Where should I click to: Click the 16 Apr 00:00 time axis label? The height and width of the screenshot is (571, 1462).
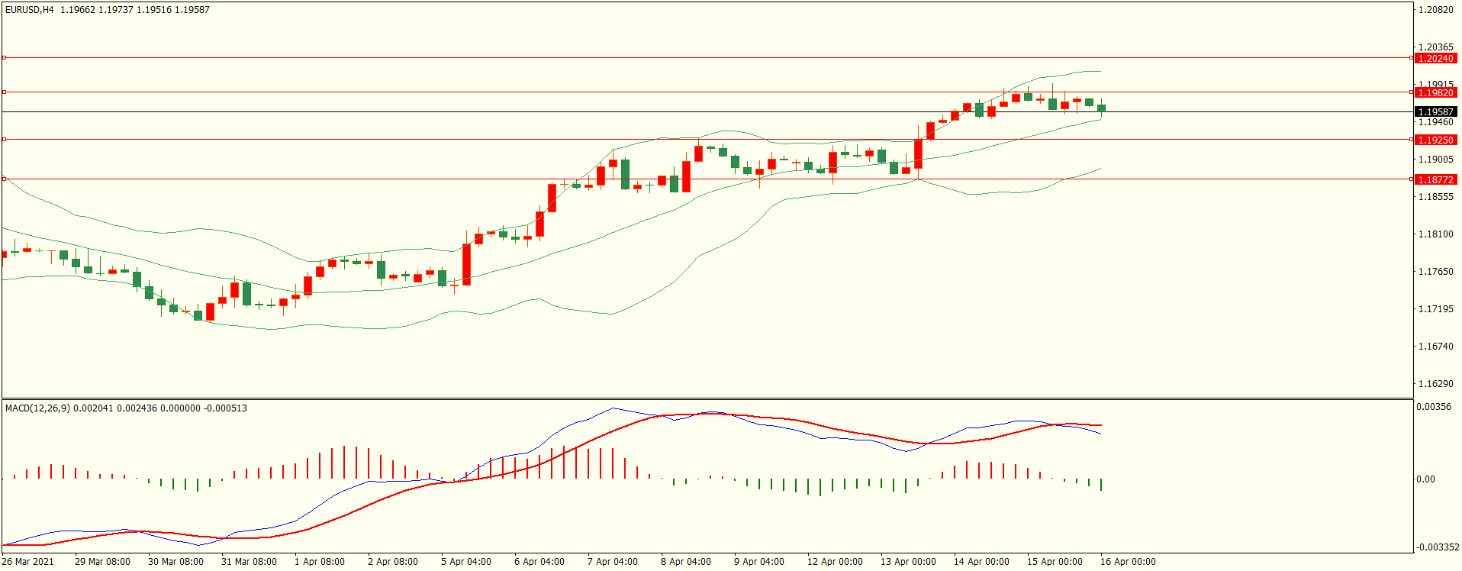(1127, 562)
